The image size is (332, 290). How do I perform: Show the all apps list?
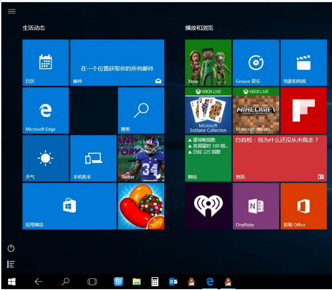11,264
